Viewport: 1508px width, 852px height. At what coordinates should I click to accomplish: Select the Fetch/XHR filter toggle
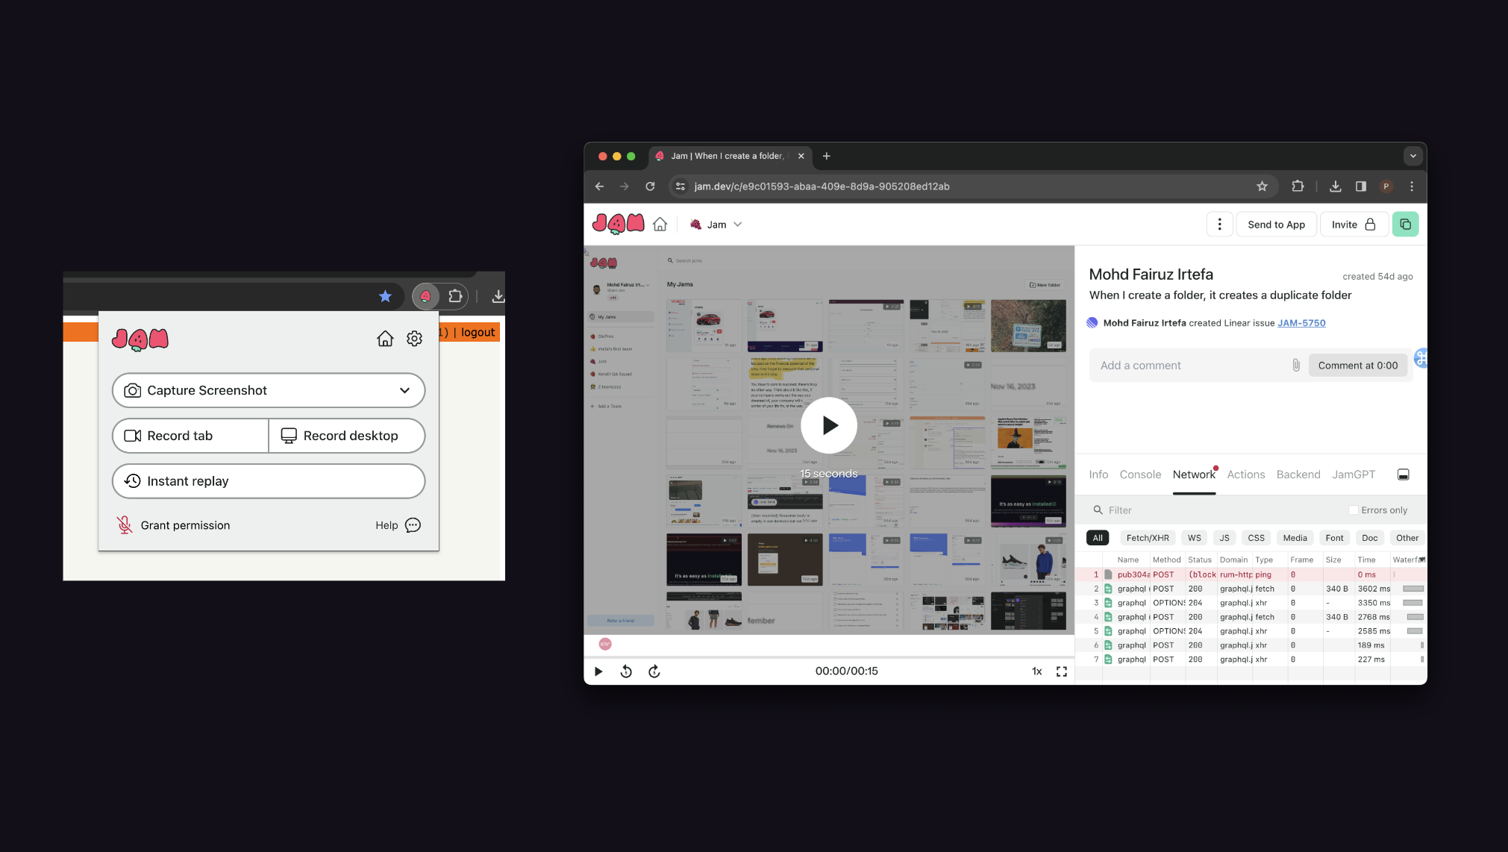(x=1147, y=538)
